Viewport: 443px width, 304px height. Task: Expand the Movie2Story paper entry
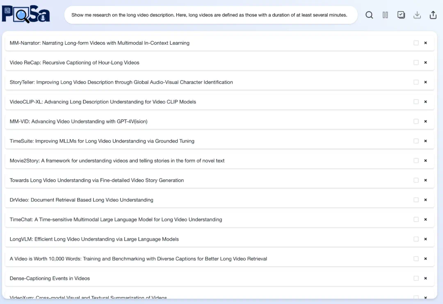(117, 161)
